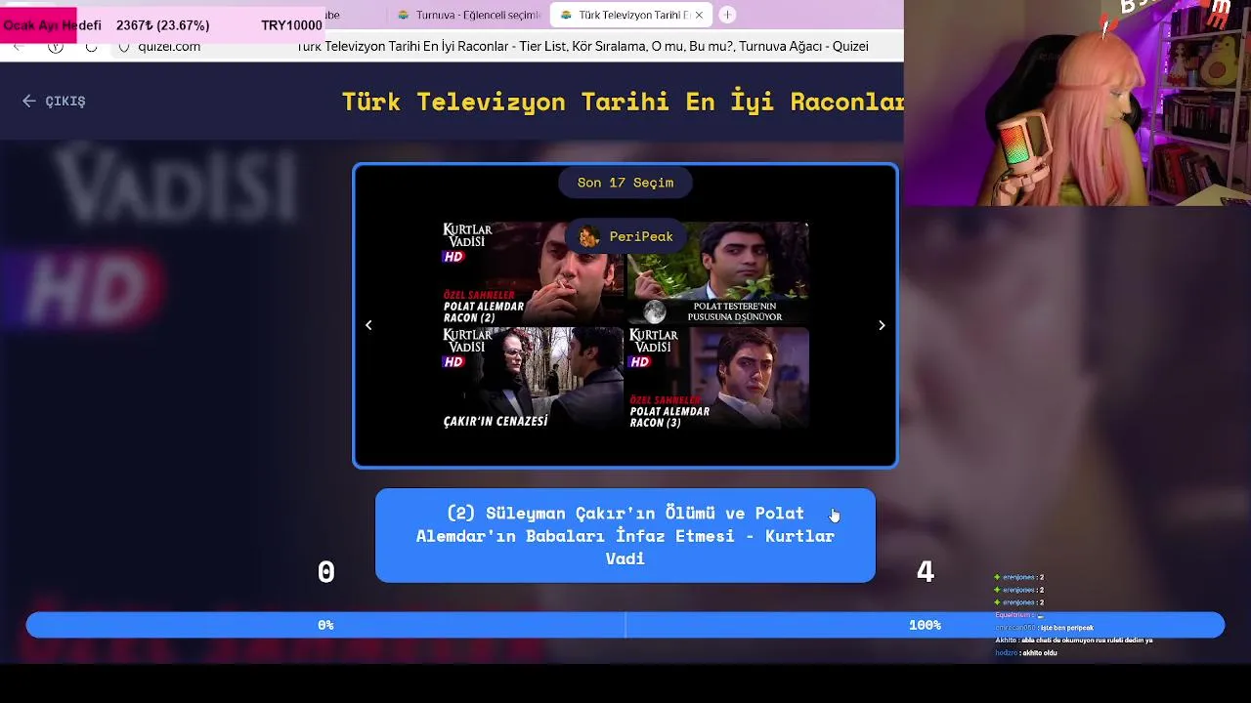The height and width of the screenshot is (703, 1251).
Task: Click the TRY10000 goal amount
Action: (291, 25)
